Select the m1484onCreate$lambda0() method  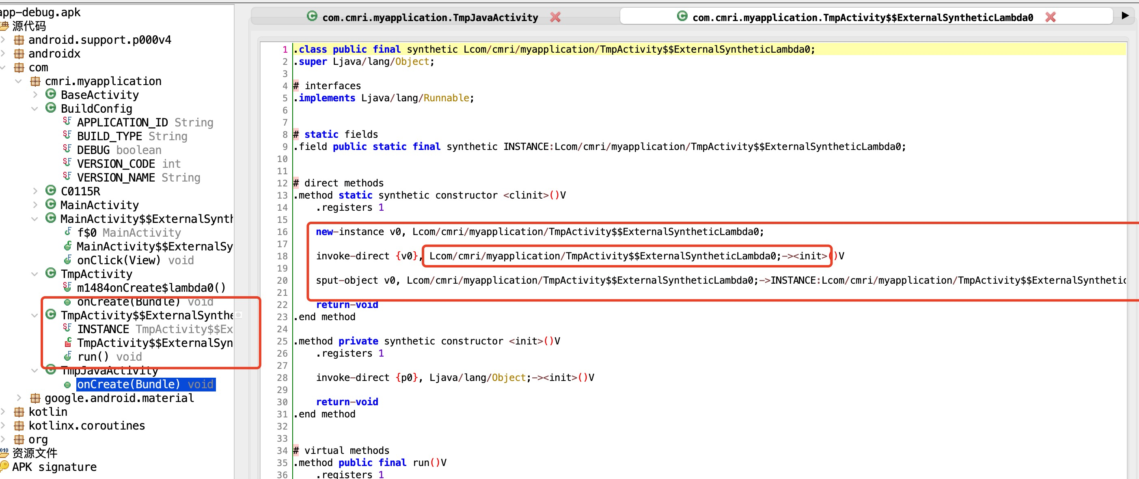(152, 288)
